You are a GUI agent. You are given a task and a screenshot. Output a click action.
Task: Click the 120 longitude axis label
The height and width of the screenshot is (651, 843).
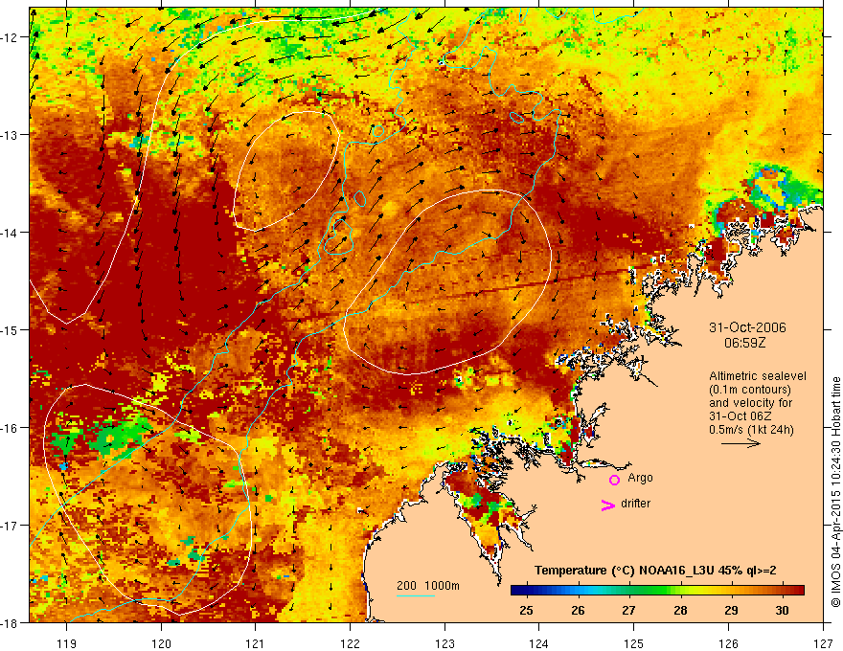(x=161, y=643)
